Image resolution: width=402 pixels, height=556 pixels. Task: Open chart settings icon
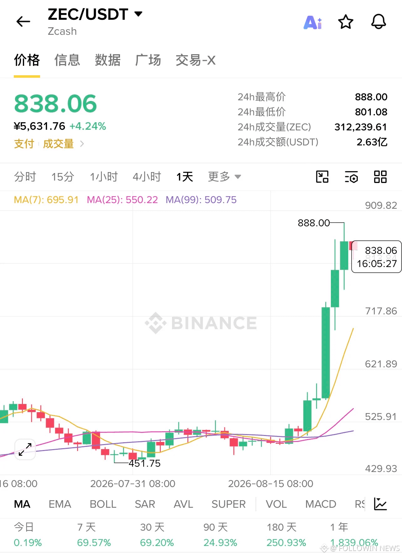(x=351, y=177)
